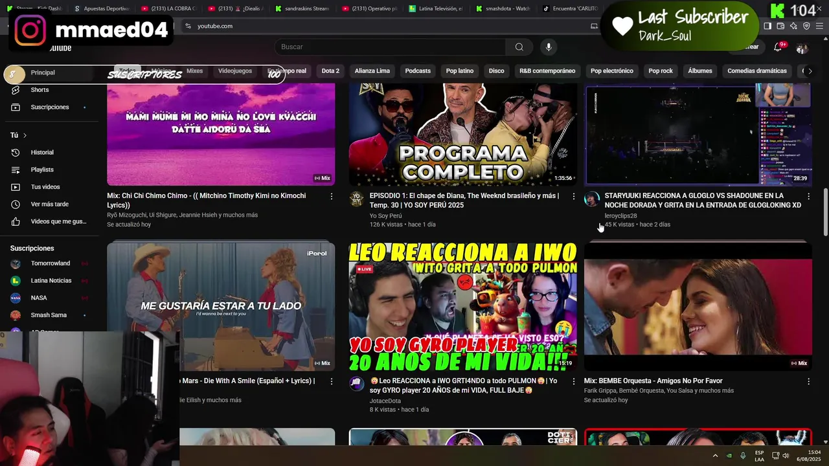Select the Pop electrónico filter chip
This screenshot has height=466, width=829.
[612, 71]
